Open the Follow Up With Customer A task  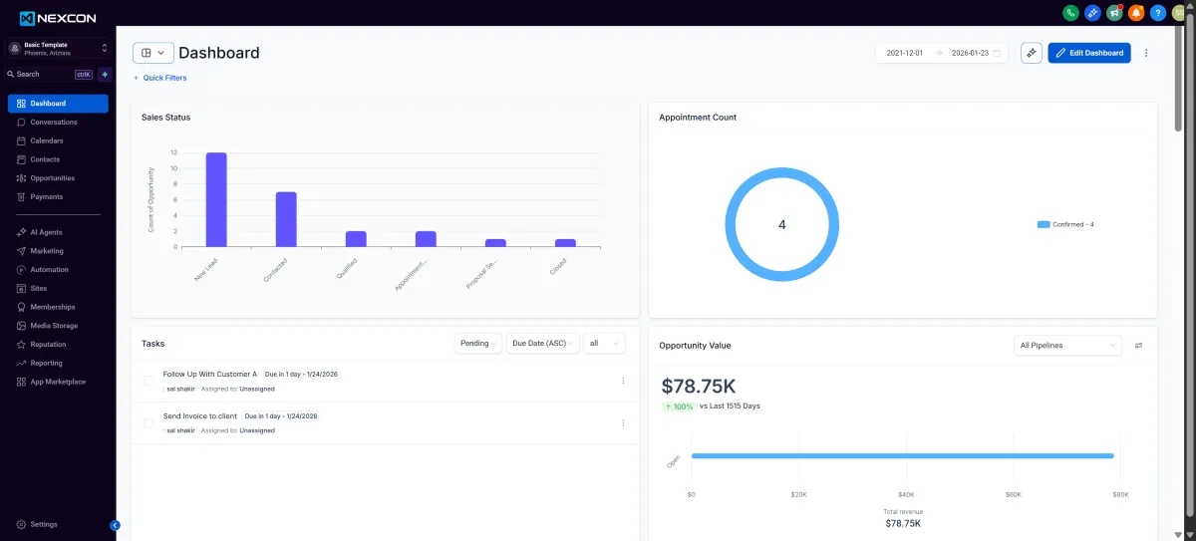coord(210,374)
